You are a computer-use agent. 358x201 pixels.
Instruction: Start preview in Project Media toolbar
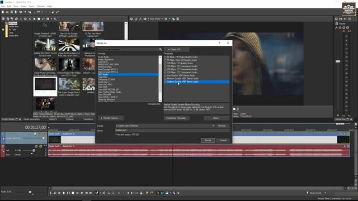point(34,19)
